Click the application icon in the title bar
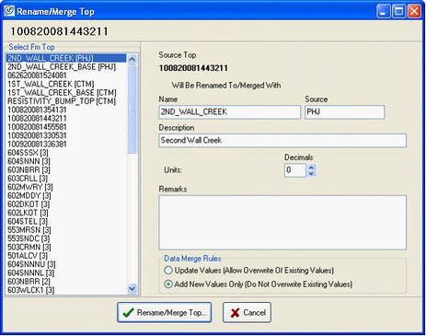This screenshot has width=426, height=336. coord(9,11)
